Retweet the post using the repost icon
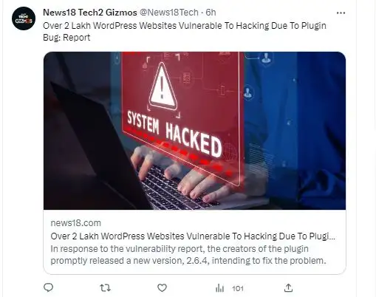This screenshot has height=297, width=376. pos(105,287)
